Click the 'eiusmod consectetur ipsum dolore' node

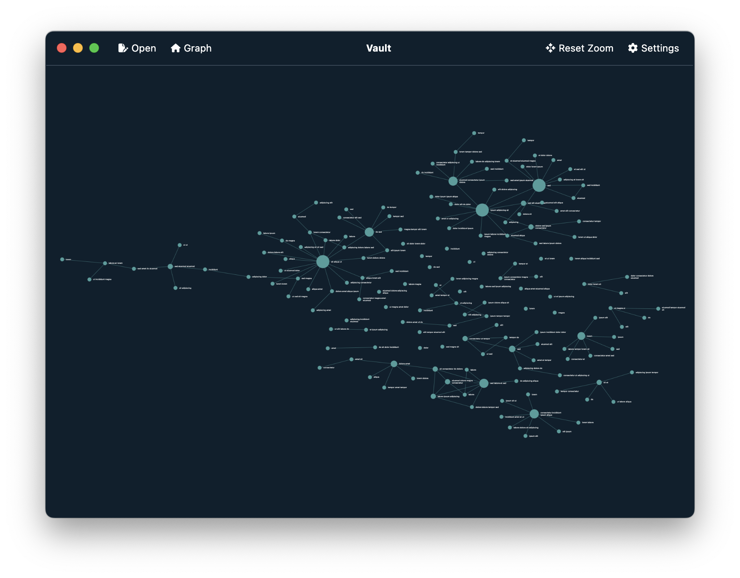453,181
